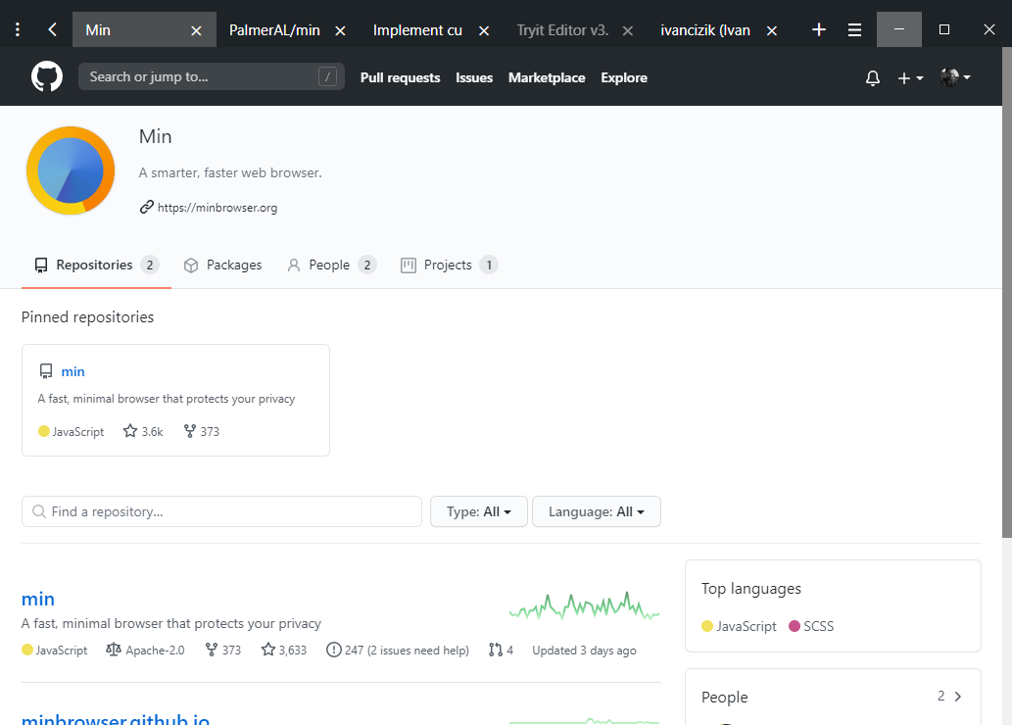Image resolution: width=1012 pixels, height=725 pixels.
Task: Filter by JavaScript in Top languages
Action: [x=739, y=626]
